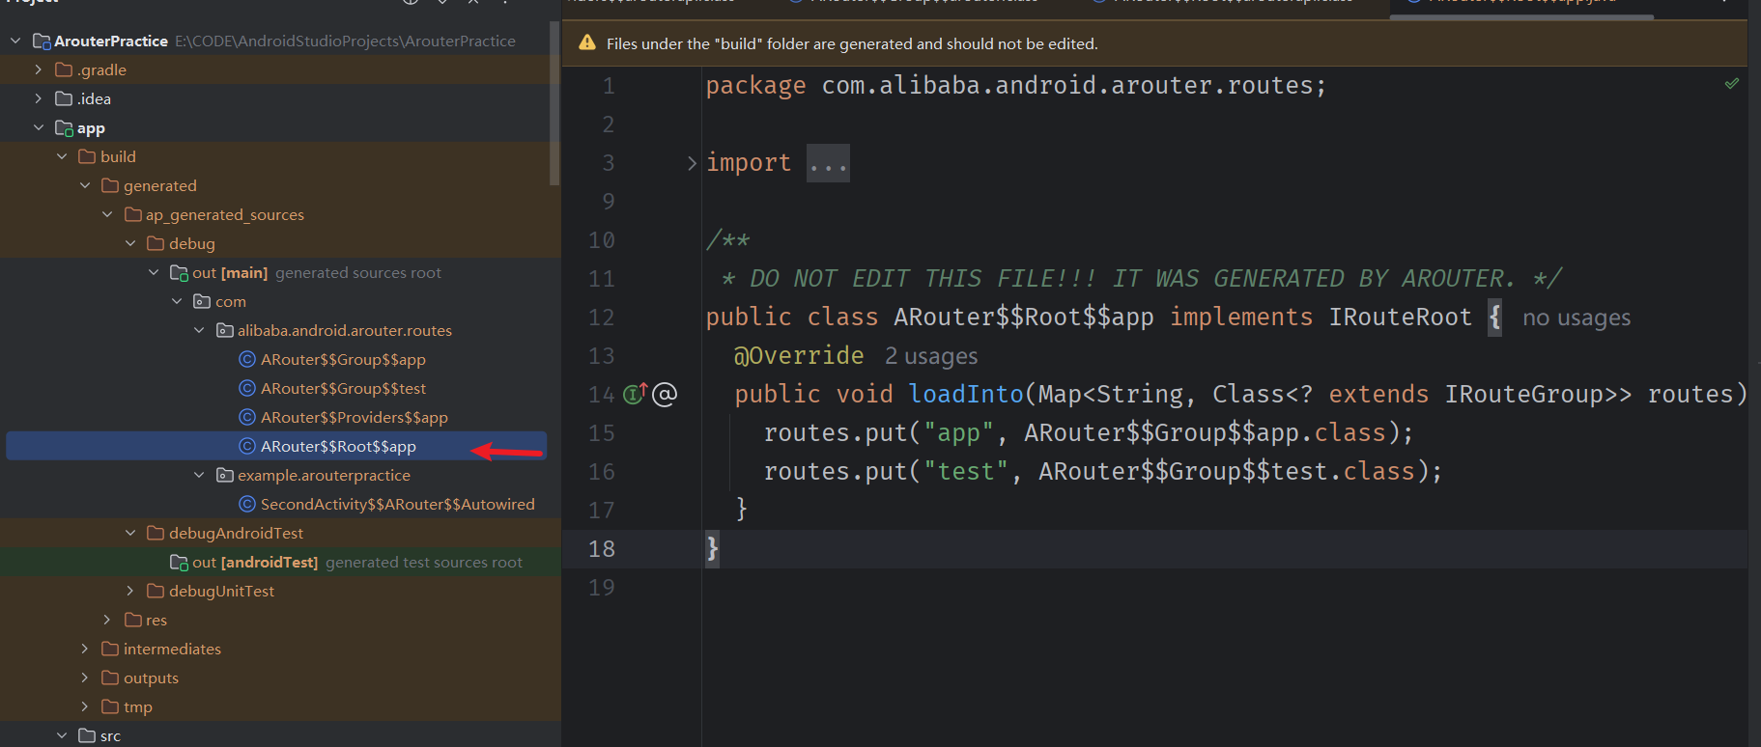This screenshot has height=747, width=1761.
Task: Collapse the com package
Action: [x=177, y=301]
